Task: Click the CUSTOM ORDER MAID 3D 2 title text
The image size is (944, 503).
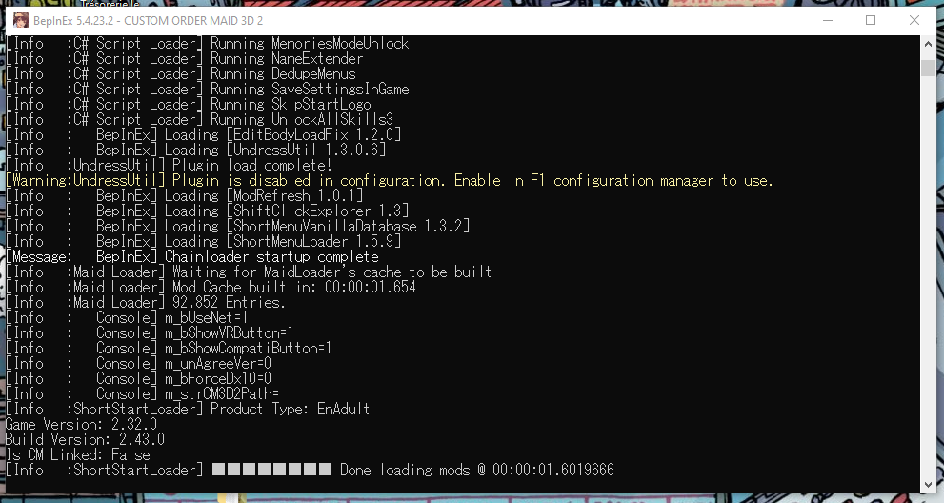Action: pyautogui.click(x=193, y=20)
